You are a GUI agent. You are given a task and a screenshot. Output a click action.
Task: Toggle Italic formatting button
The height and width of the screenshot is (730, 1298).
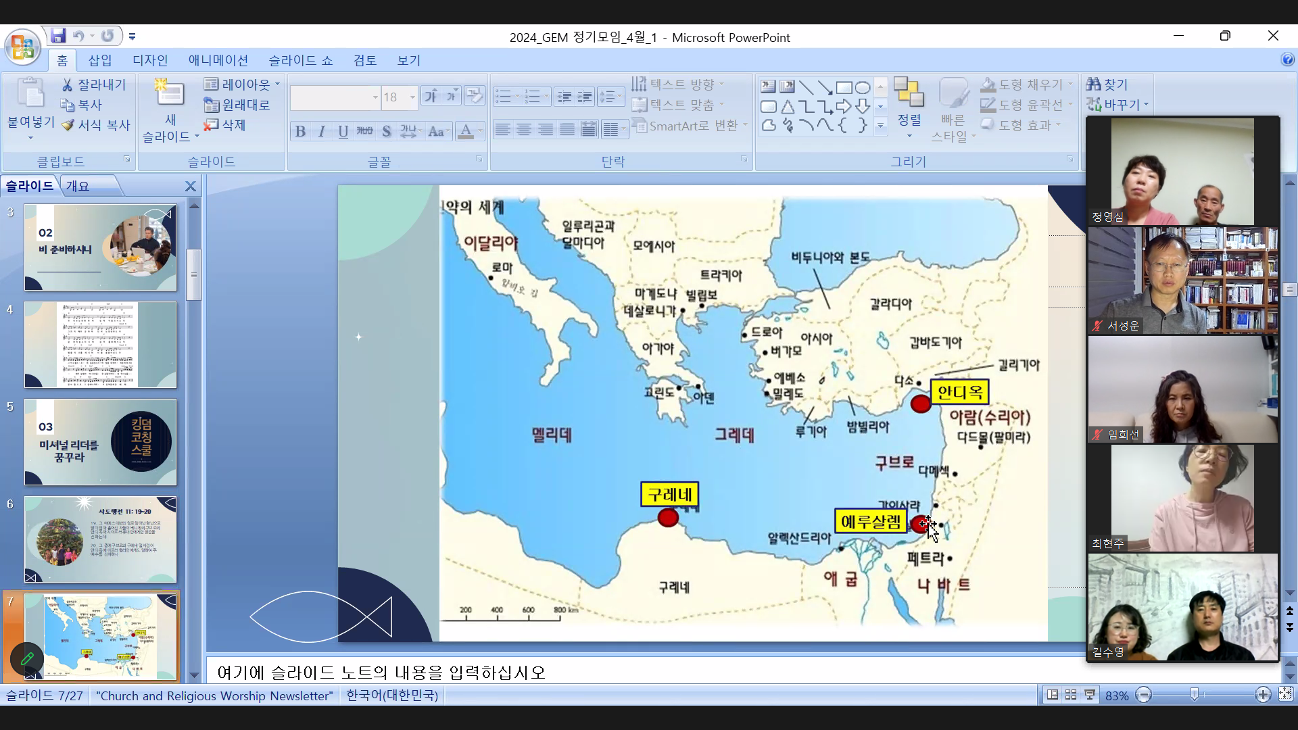(x=322, y=131)
